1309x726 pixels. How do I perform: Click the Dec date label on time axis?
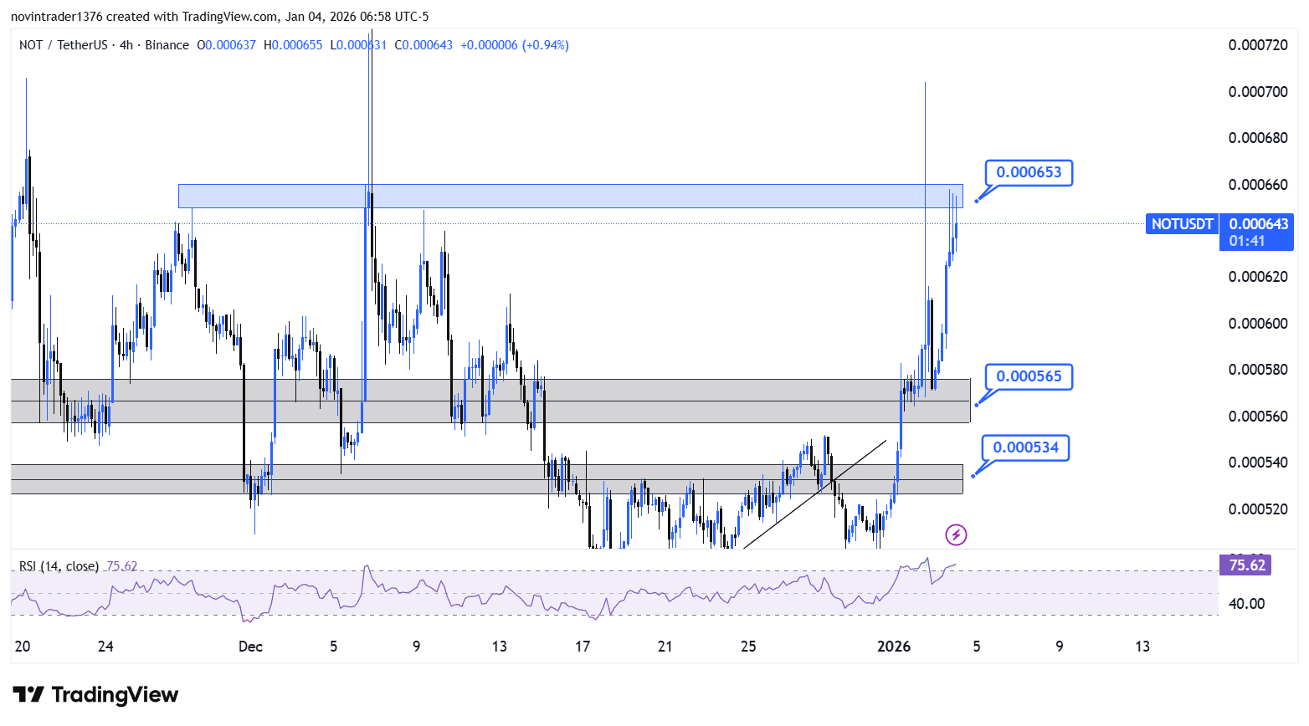coord(250,647)
